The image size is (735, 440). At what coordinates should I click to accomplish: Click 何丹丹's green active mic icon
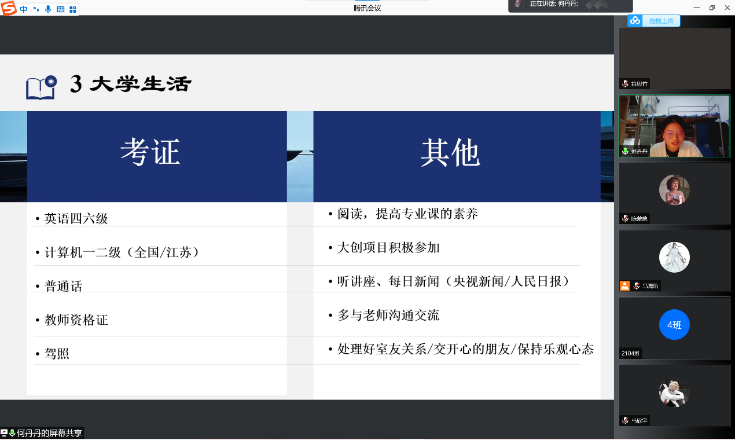pyautogui.click(x=625, y=151)
